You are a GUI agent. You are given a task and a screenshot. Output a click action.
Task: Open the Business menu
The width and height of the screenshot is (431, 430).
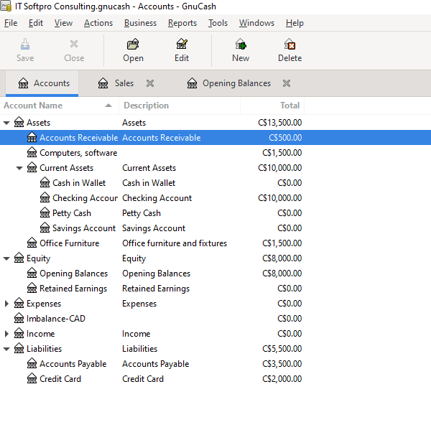coord(140,23)
